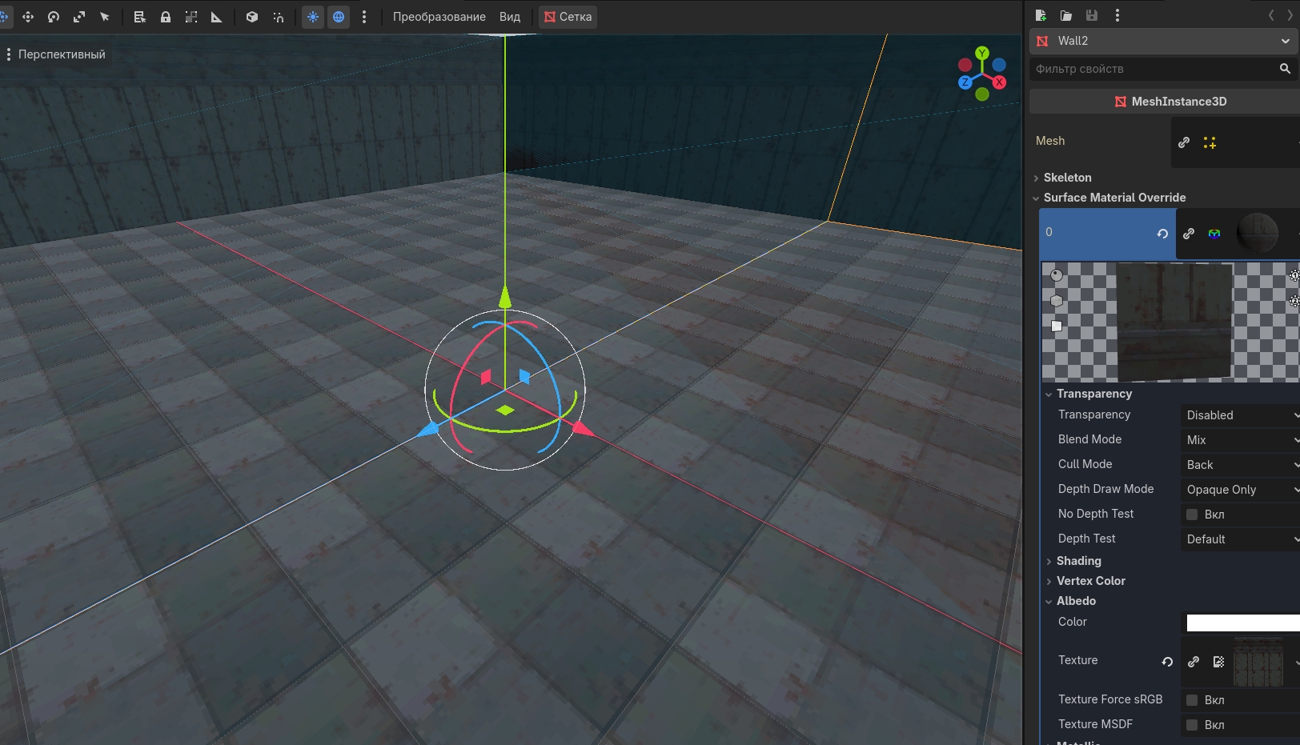Open the Transparency Disabled dropdown
Image resolution: width=1300 pixels, height=745 pixels.
point(1240,415)
